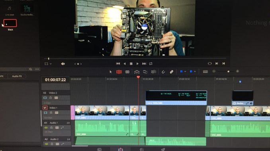The width and height of the screenshot is (270, 151).
Task: Jump to first frame with skip-back button
Action: pyautogui.click(x=118, y=63)
